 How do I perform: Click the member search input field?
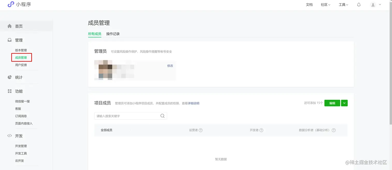coord(131,116)
